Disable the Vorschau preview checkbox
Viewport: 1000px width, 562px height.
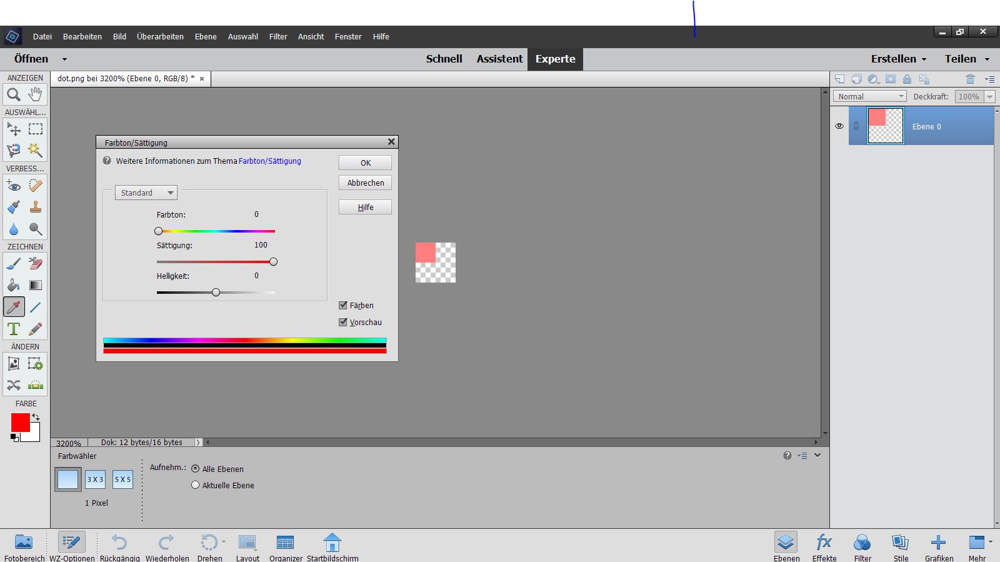[x=343, y=322]
